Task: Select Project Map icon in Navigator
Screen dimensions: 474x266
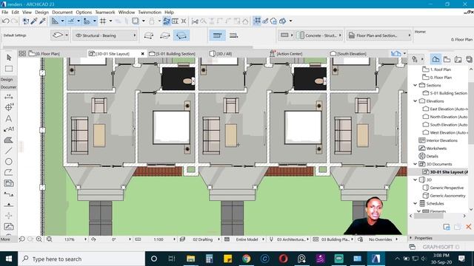Action: click(435, 59)
